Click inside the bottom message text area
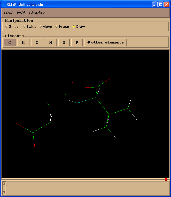This screenshot has width=171, height=197. pos(87,188)
